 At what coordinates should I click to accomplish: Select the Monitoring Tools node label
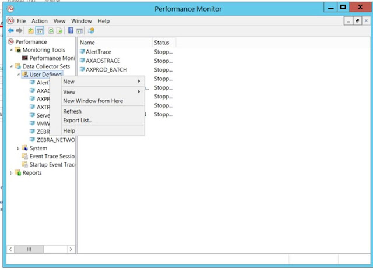pyautogui.click(x=44, y=50)
